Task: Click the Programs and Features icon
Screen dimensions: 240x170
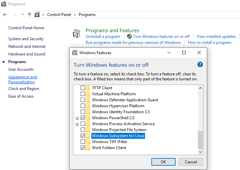Action: pyautogui.click(x=77, y=33)
